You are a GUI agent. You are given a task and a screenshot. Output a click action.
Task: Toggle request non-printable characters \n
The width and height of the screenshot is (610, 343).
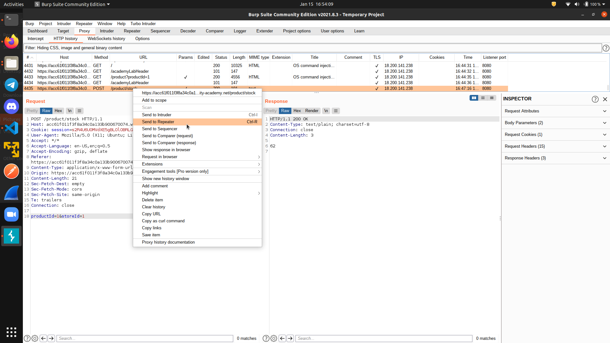pos(70,111)
